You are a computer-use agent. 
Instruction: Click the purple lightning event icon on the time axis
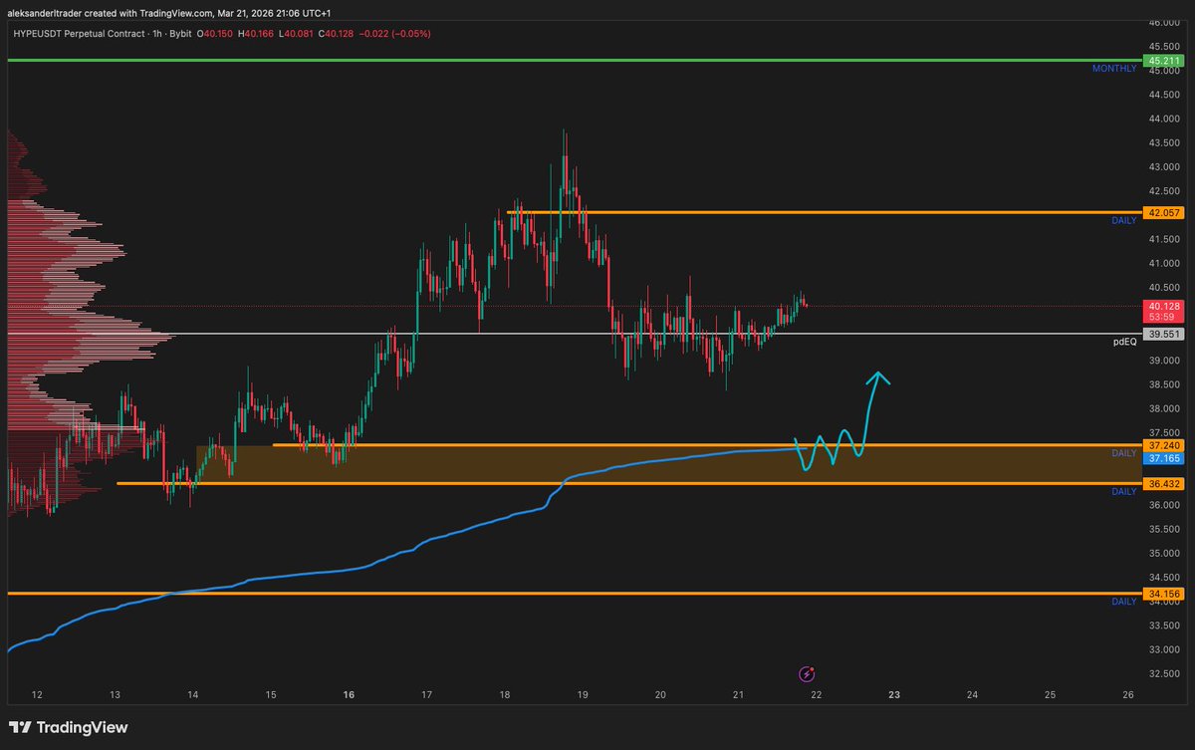[x=809, y=674]
